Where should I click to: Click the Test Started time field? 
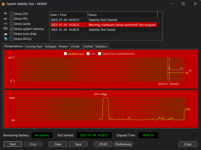click(94, 135)
